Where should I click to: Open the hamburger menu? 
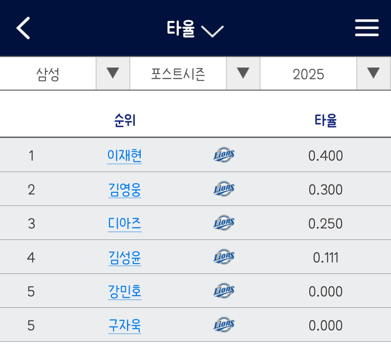366,28
